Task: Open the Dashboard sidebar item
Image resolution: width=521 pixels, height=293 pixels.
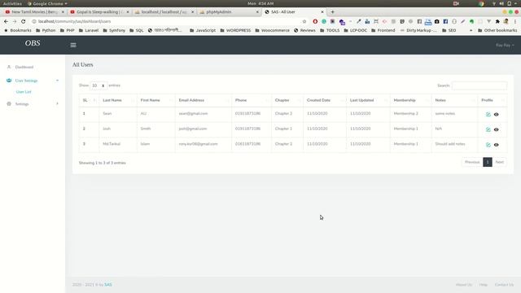Action: [24, 67]
